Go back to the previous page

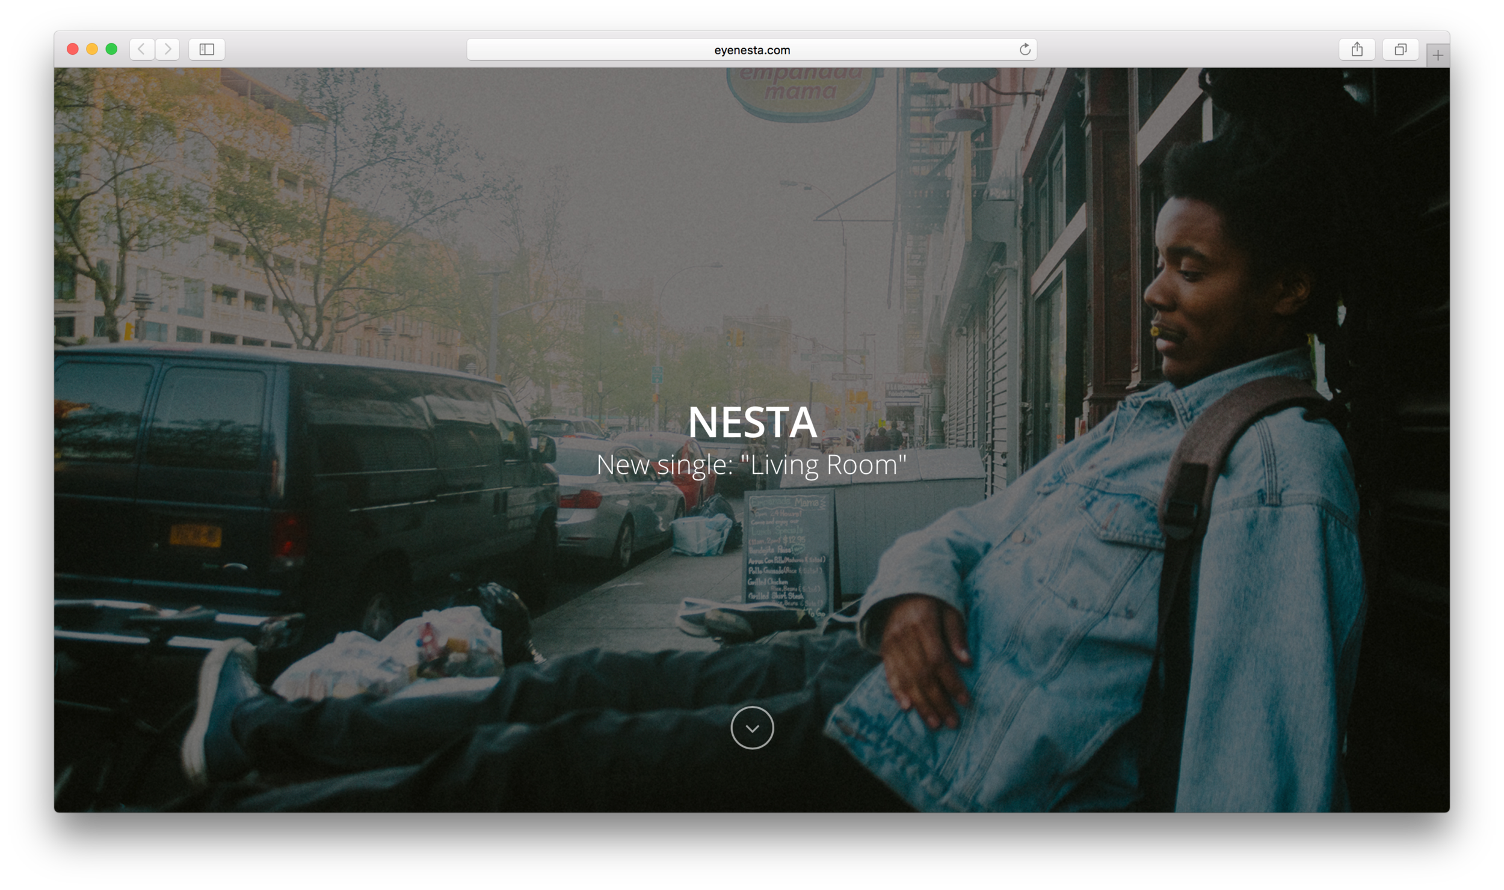click(141, 49)
